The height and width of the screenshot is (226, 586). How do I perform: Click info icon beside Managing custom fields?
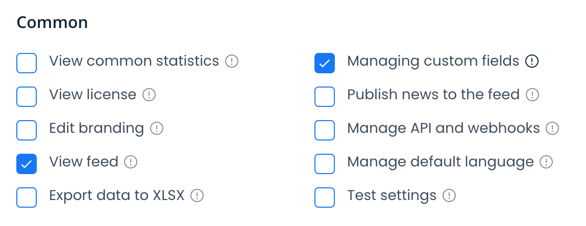point(532,62)
